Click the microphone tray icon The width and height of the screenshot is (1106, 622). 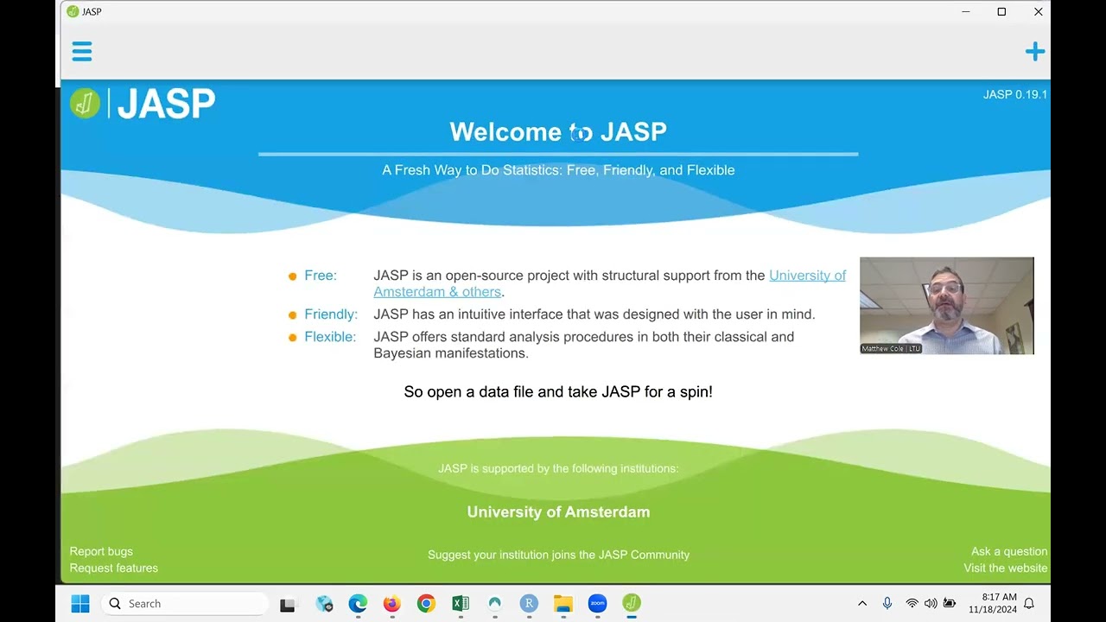pos(887,604)
